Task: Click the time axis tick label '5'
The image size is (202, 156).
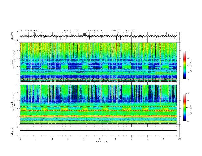Action: tap(100, 139)
